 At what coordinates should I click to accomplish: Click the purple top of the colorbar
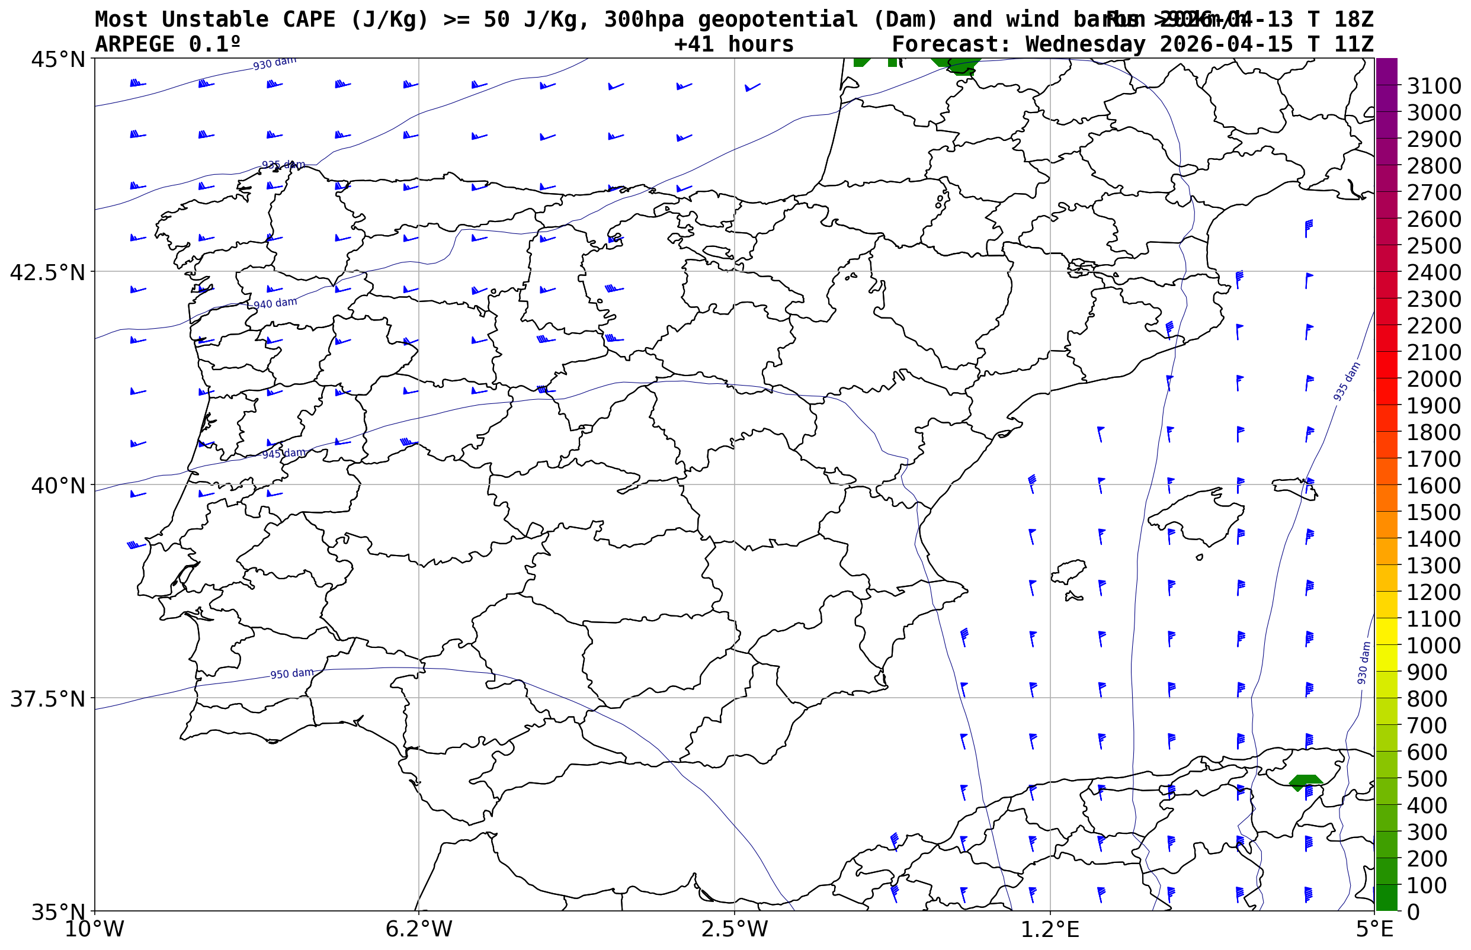1386,68
